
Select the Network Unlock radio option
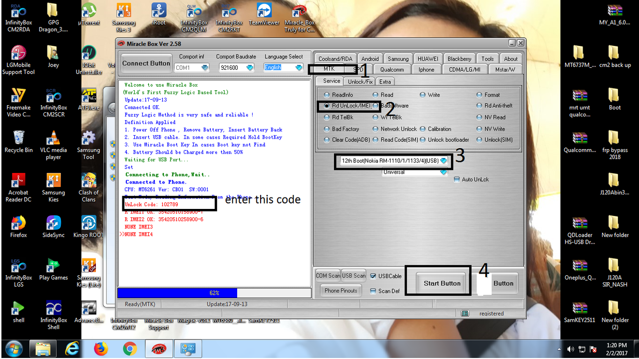click(376, 129)
